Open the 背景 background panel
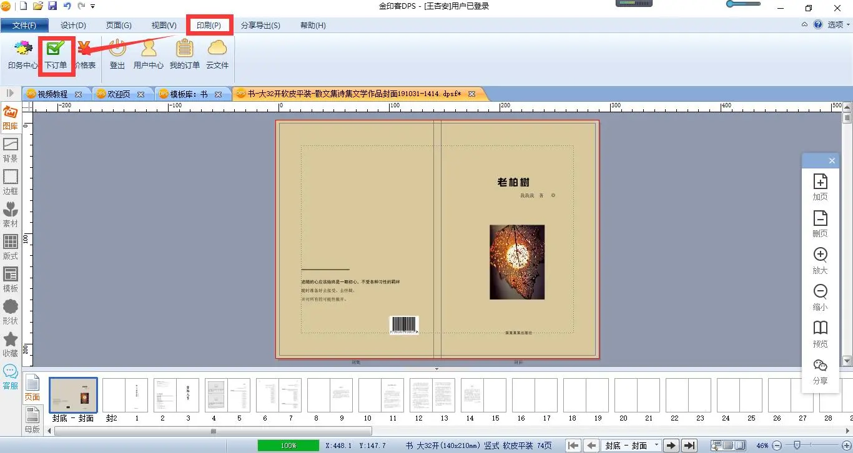The height and width of the screenshot is (453, 853). 11,150
